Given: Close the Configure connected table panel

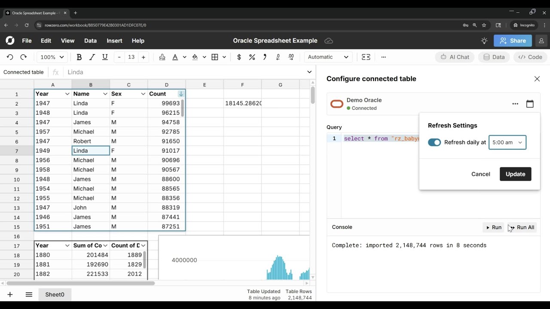Looking at the screenshot, I should coord(537,79).
